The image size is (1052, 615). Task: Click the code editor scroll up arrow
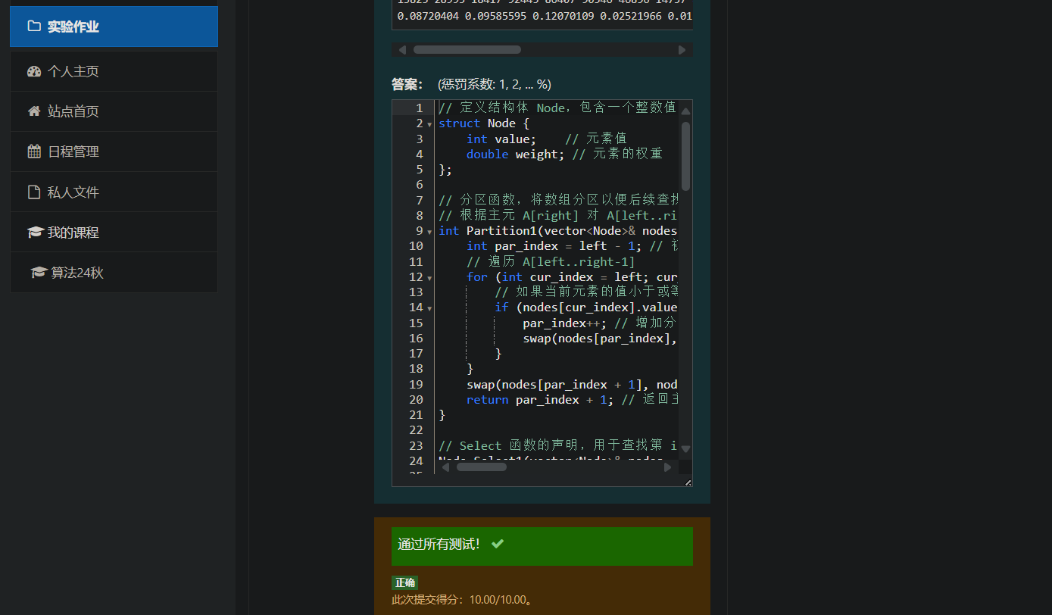pyautogui.click(x=685, y=111)
